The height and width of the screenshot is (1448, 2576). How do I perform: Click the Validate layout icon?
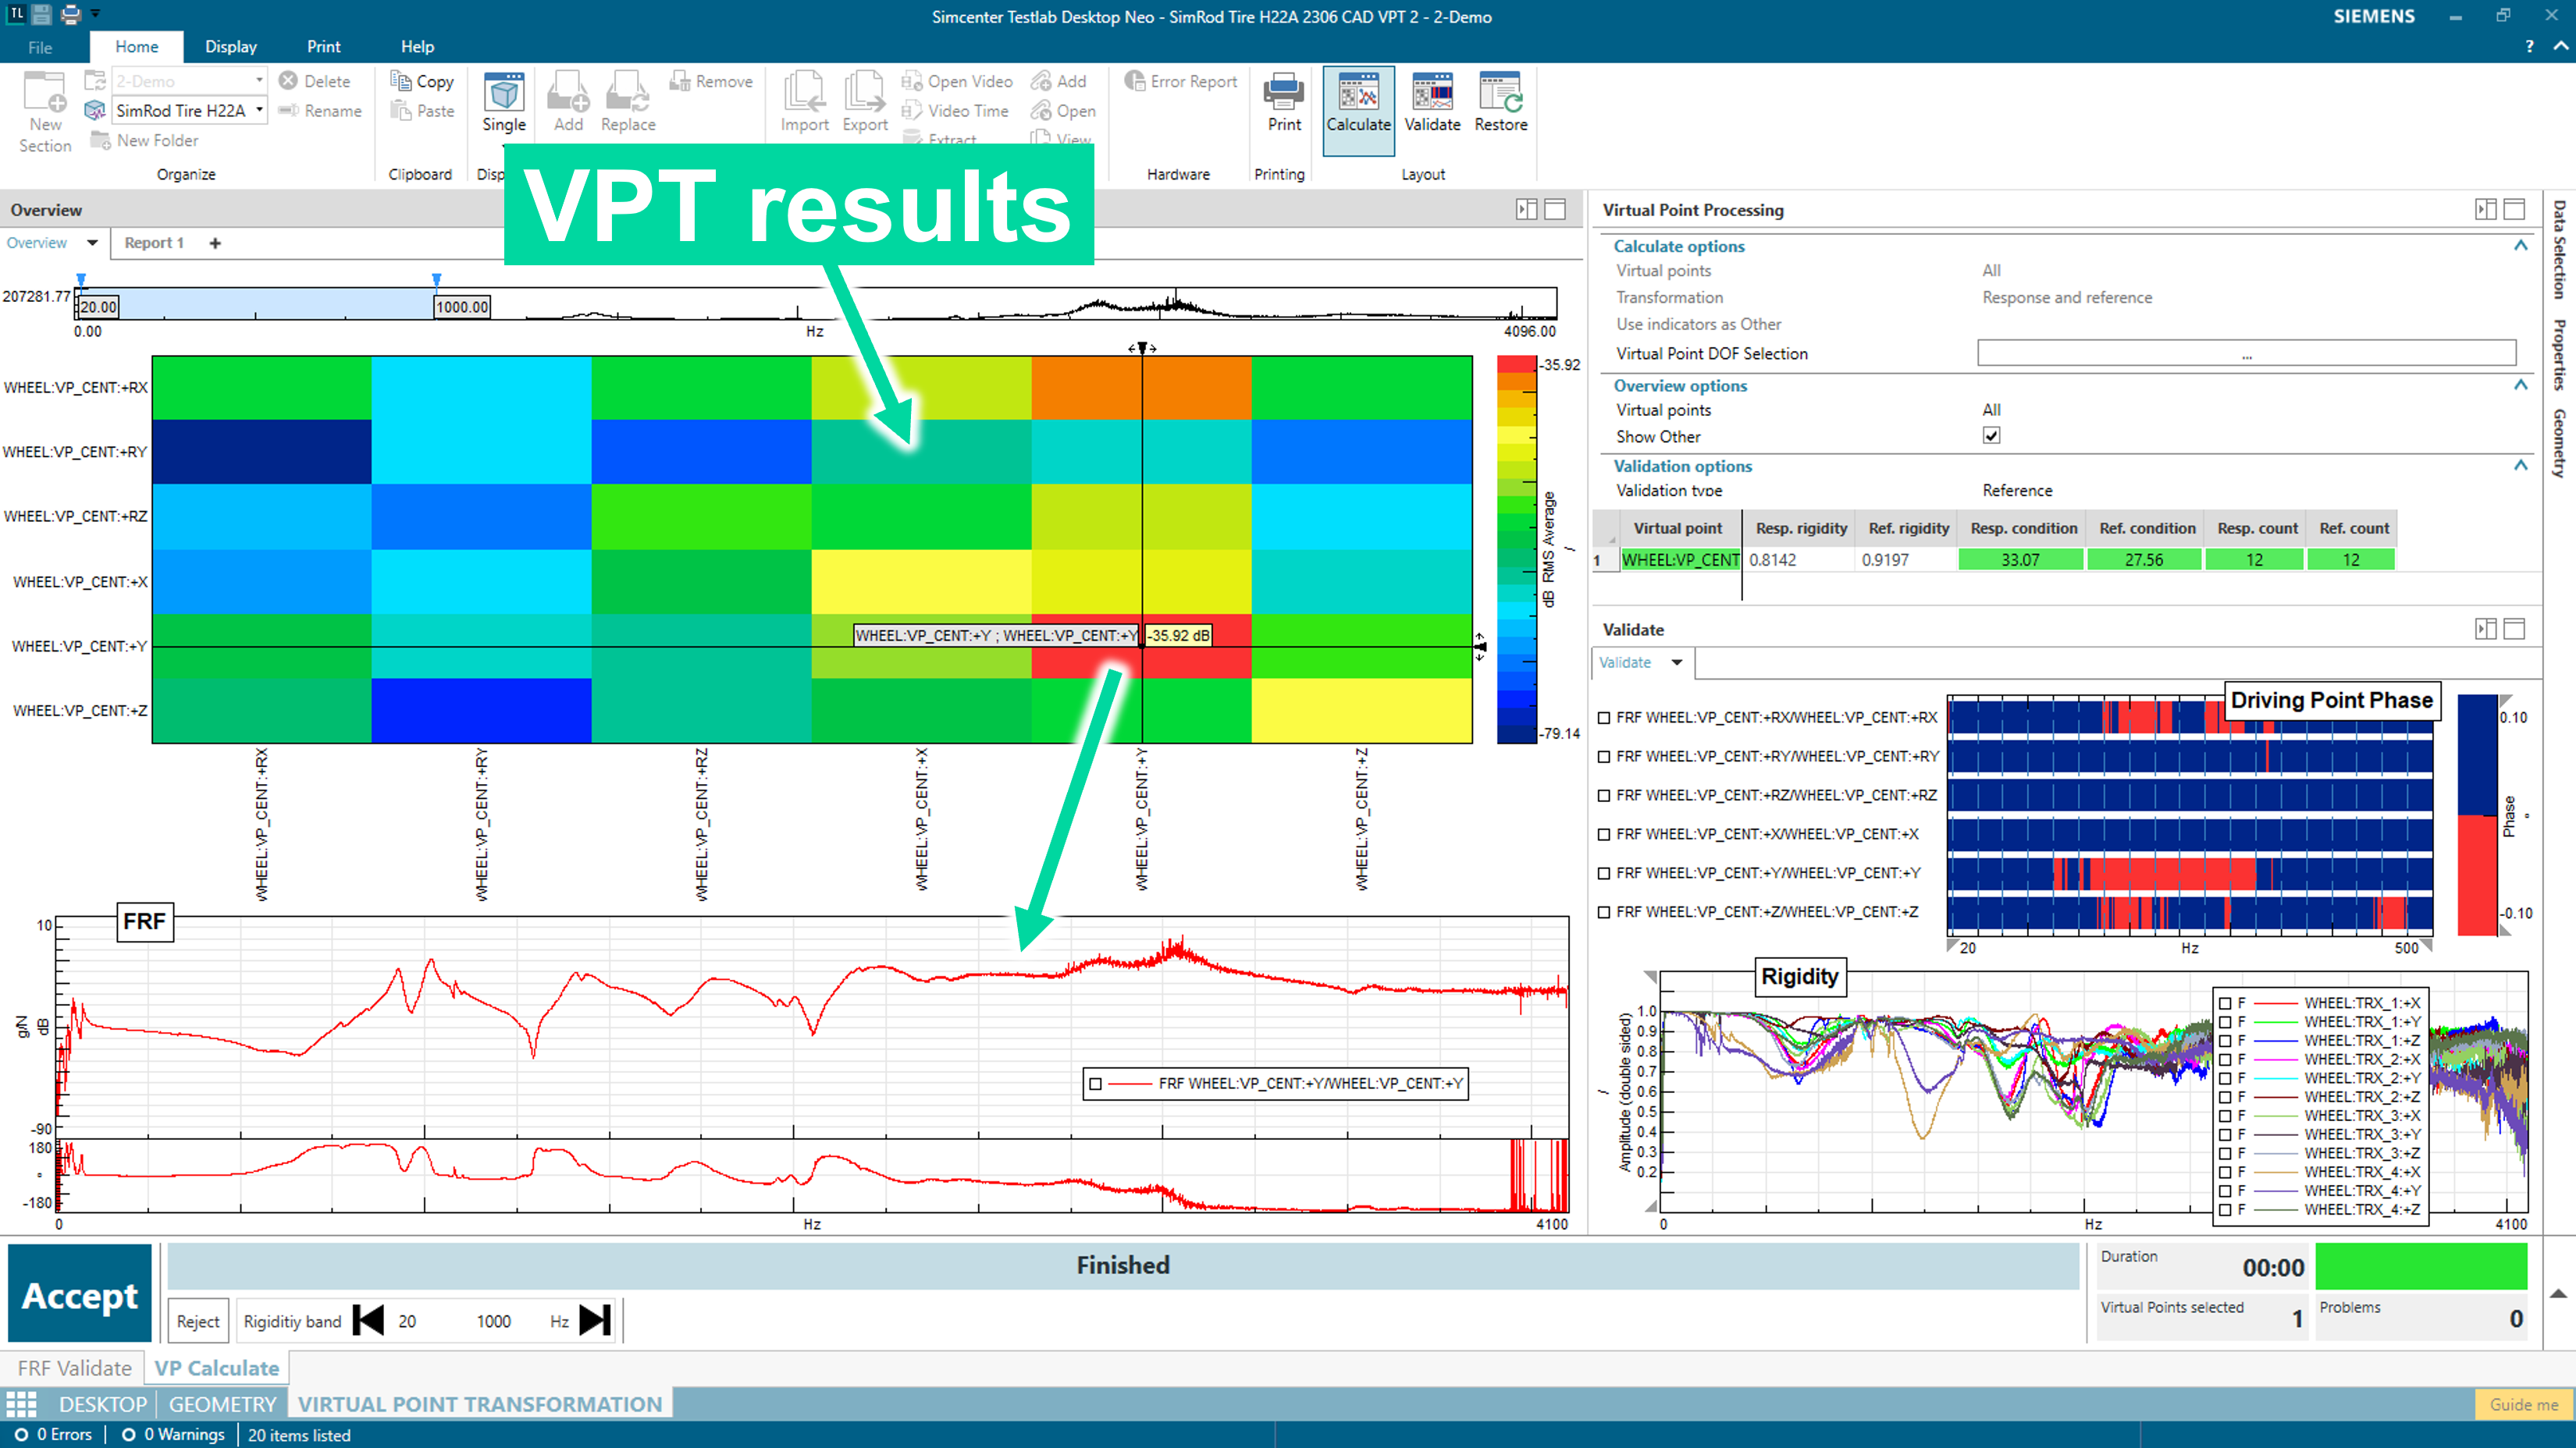1431,96
